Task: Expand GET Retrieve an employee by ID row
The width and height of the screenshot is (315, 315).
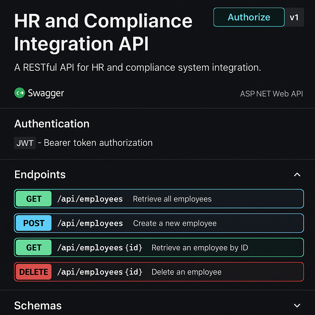Action: [x=159, y=247]
